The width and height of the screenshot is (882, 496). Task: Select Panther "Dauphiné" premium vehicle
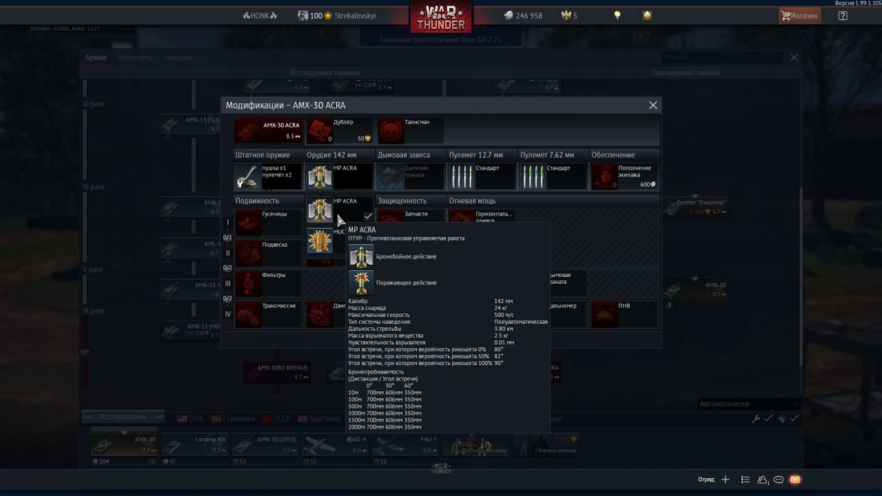(x=694, y=207)
